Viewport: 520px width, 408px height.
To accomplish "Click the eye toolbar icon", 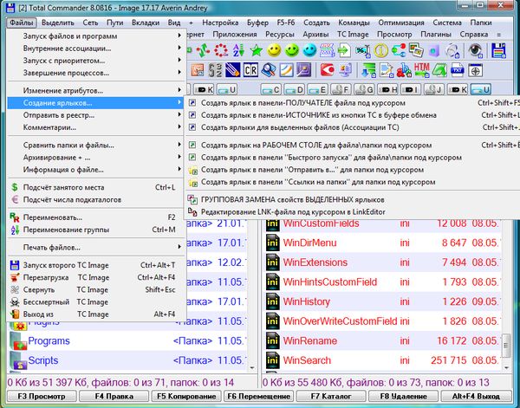I will (x=475, y=50).
